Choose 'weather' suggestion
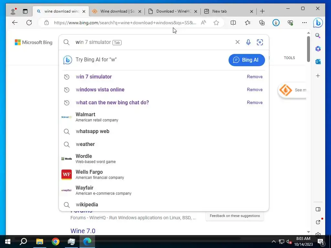This screenshot has width=331, height=248. pyautogui.click(x=164, y=144)
